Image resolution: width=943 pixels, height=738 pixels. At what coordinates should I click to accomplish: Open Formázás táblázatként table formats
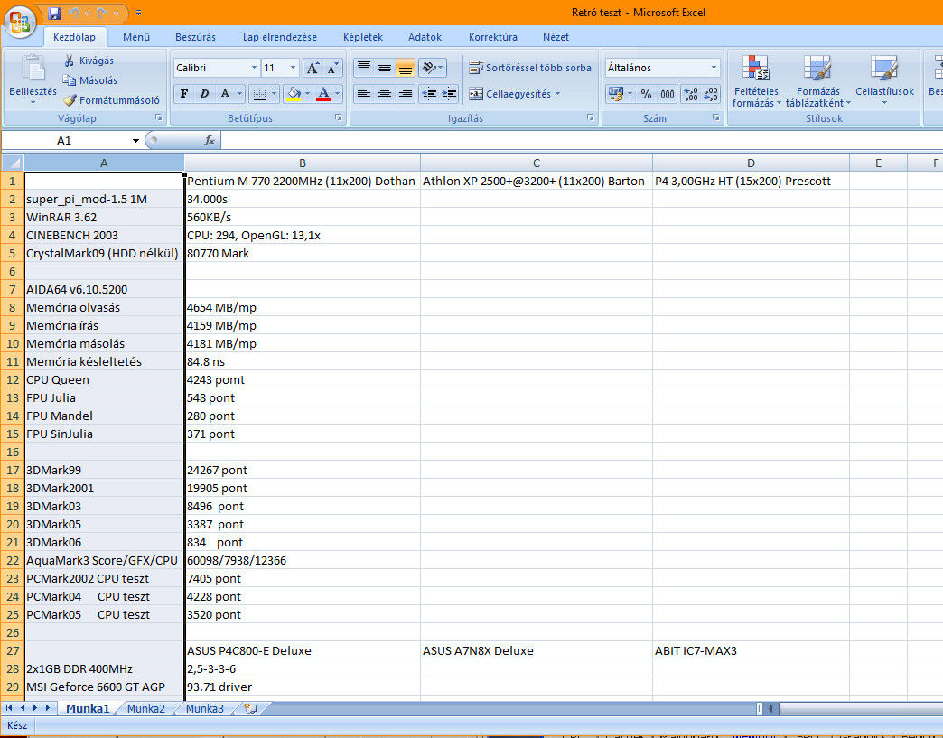[x=818, y=80]
